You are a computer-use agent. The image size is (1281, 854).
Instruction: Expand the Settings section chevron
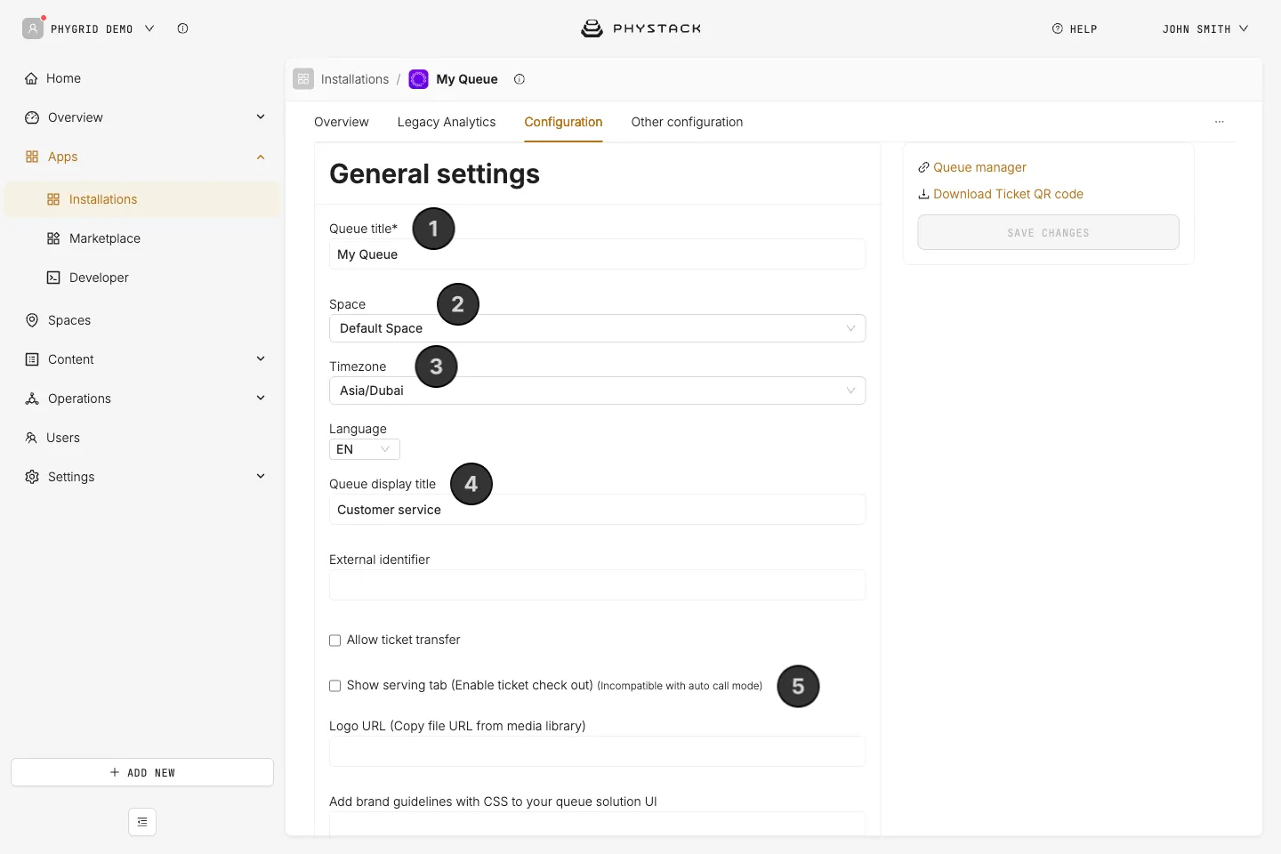261,477
